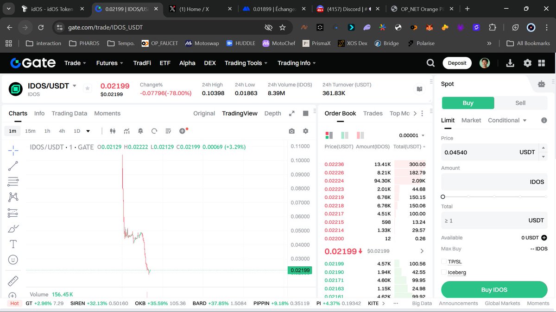Click the Price input field showing 0.04540
The image size is (556, 312).
point(490,152)
